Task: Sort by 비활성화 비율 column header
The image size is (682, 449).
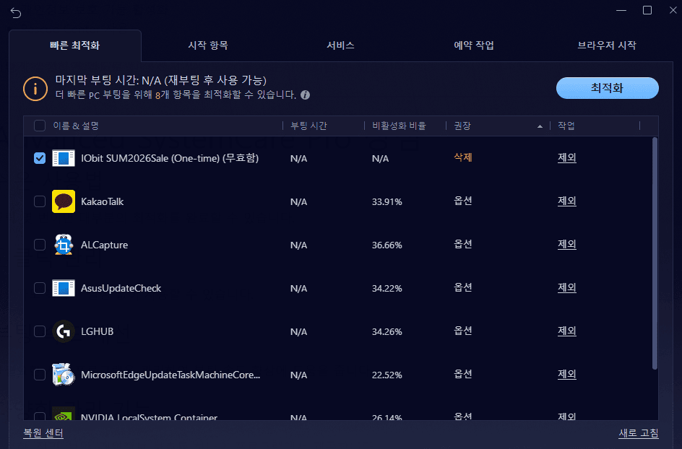Action: (399, 126)
